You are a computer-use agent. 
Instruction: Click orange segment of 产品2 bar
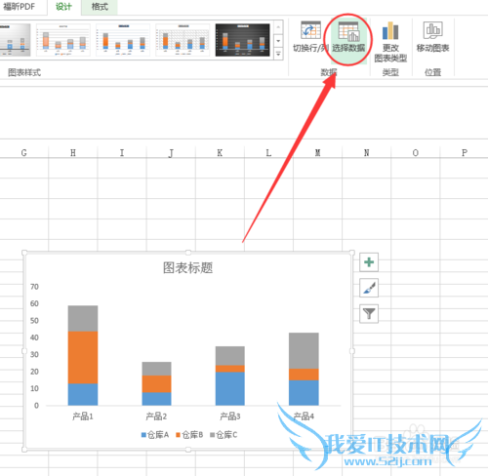[x=156, y=384]
